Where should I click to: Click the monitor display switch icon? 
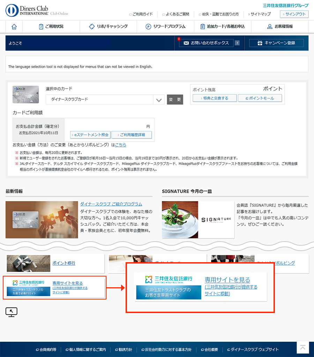pos(12,312)
